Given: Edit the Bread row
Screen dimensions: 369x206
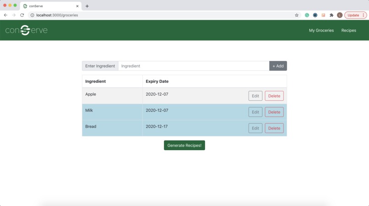Looking at the screenshot, I should coord(255,128).
